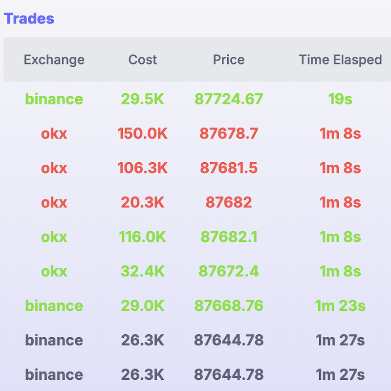Click the 150.0K cost value
The height and width of the screenshot is (391, 391).
pyautogui.click(x=142, y=133)
